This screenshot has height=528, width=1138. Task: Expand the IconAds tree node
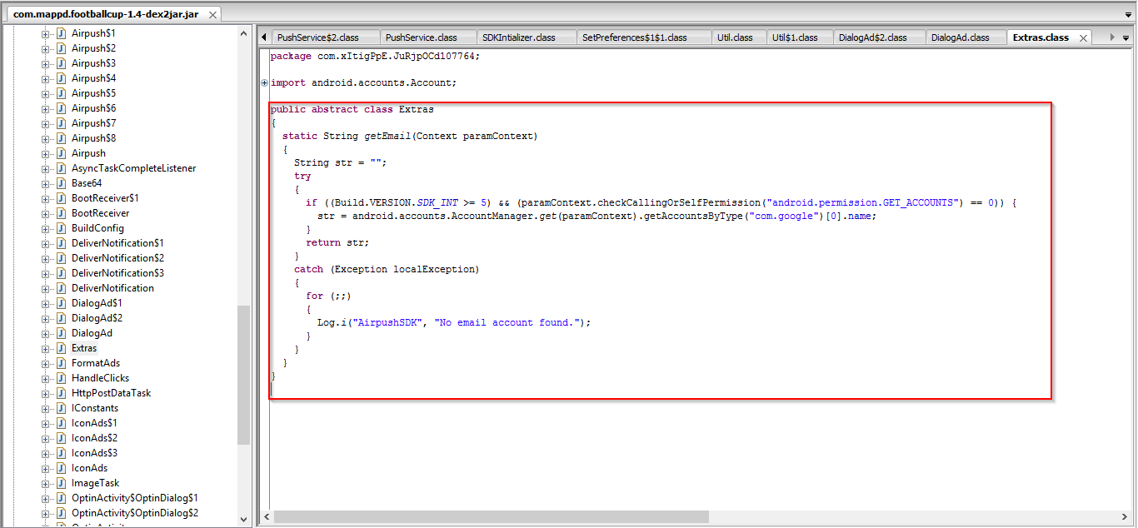(x=46, y=468)
